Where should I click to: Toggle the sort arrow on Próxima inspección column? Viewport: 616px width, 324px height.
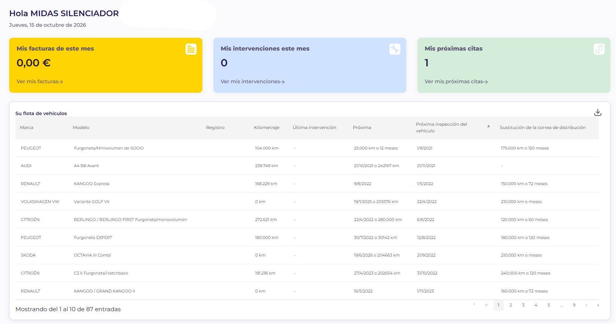(x=488, y=126)
